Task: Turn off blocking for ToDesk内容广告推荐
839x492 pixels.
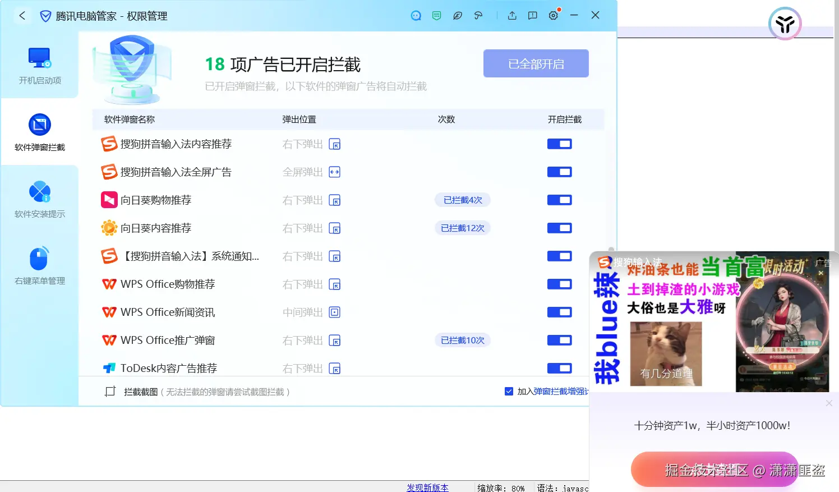Action: [x=559, y=368]
